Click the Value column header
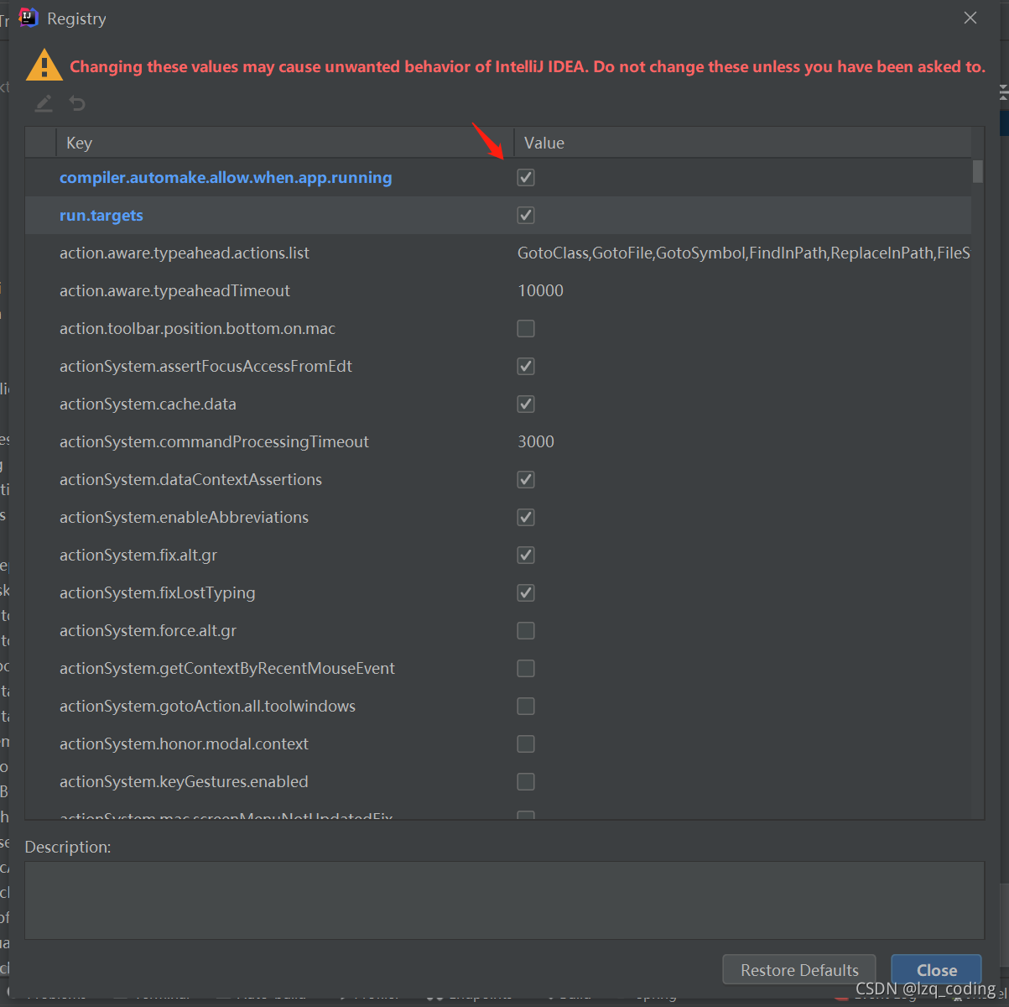This screenshot has height=1007, width=1009. pos(743,143)
